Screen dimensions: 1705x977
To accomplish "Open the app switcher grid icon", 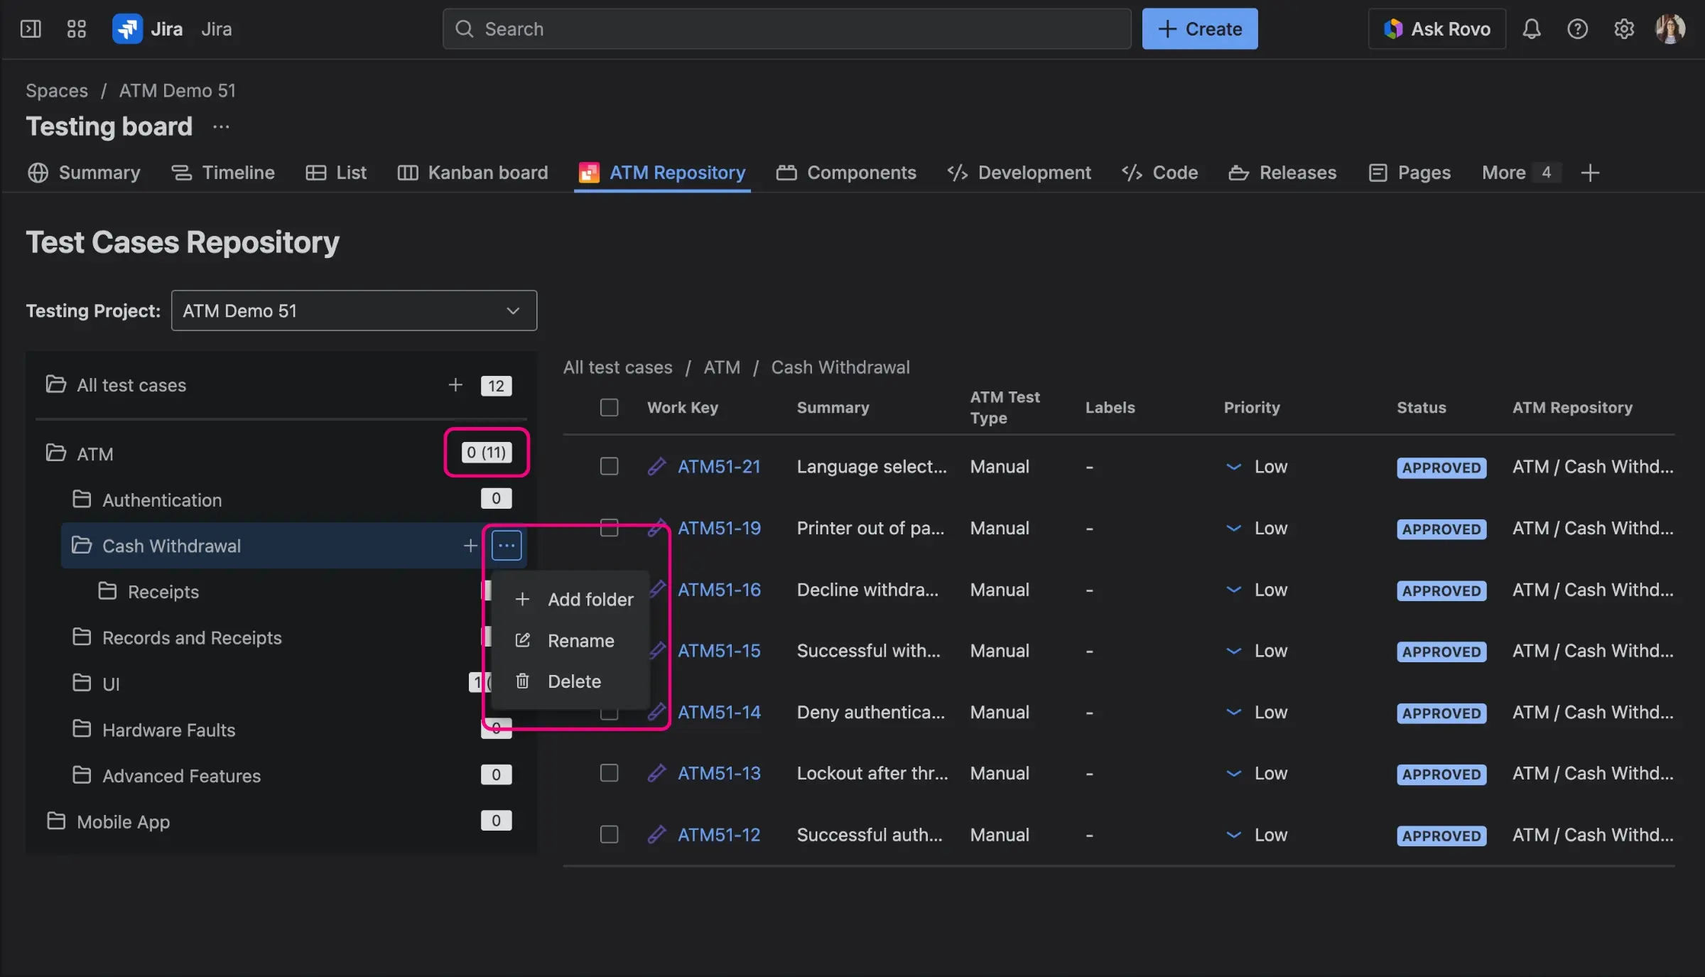I will [x=76, y=29].
